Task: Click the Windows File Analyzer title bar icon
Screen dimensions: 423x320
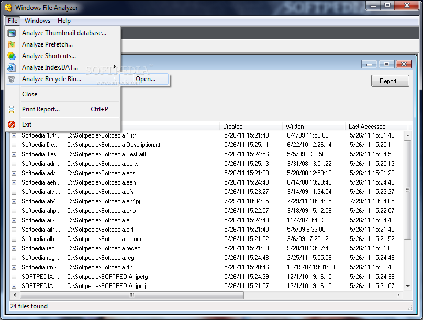Action: [8, 7]
